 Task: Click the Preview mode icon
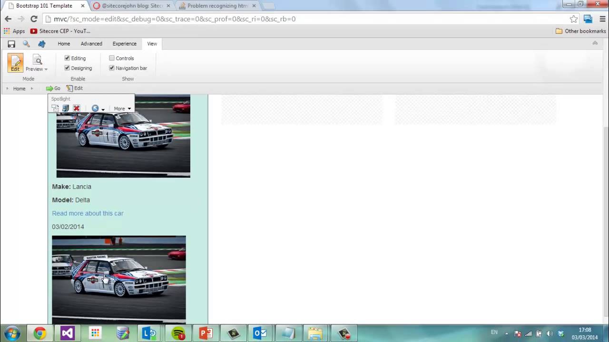coord(37,60)
